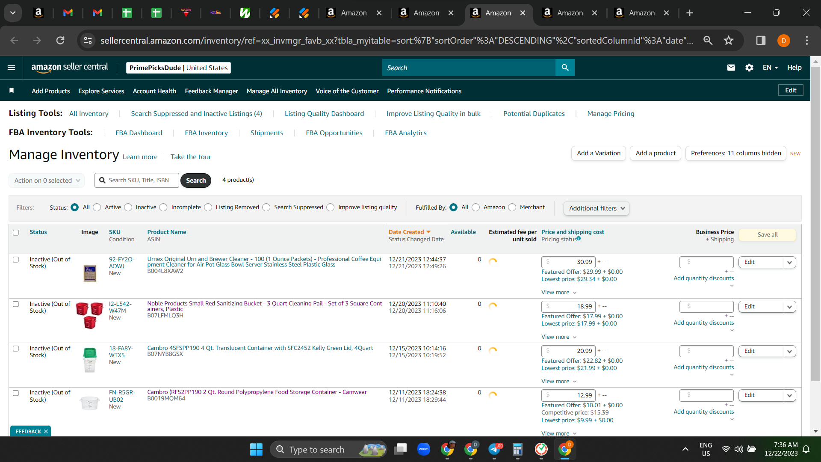Open the settings gear icon
The width and height of the screenshot is (821, 462).
coord(749,68)
